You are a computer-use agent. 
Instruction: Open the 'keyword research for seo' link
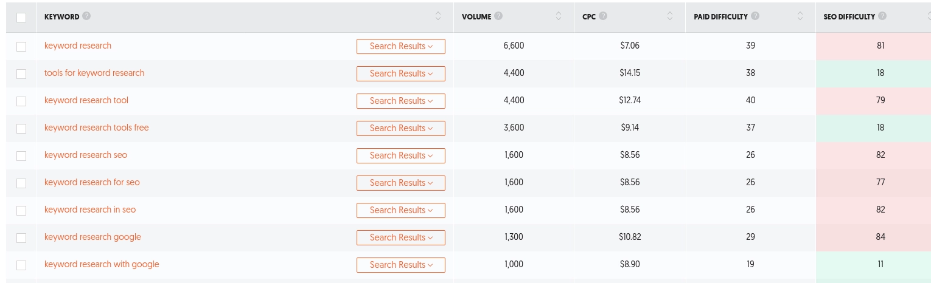click(92, 182)
